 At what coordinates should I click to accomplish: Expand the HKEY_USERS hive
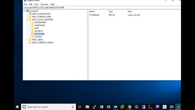tap(27, 40)
